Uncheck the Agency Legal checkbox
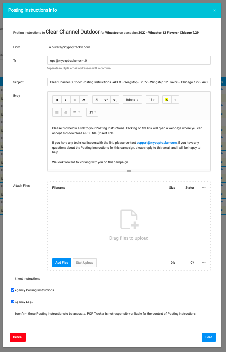Screen dimensions: 226x352 click(12, 302)
